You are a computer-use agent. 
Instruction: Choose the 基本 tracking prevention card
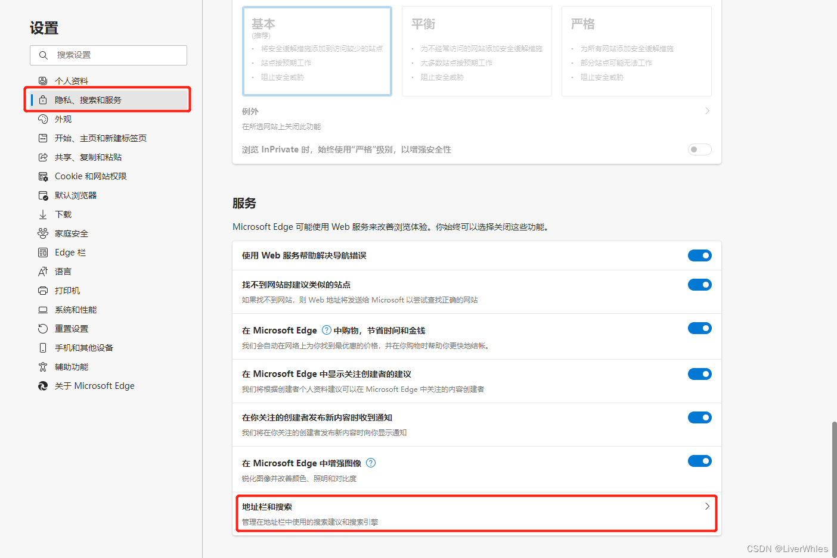click(x=317, y=51)
